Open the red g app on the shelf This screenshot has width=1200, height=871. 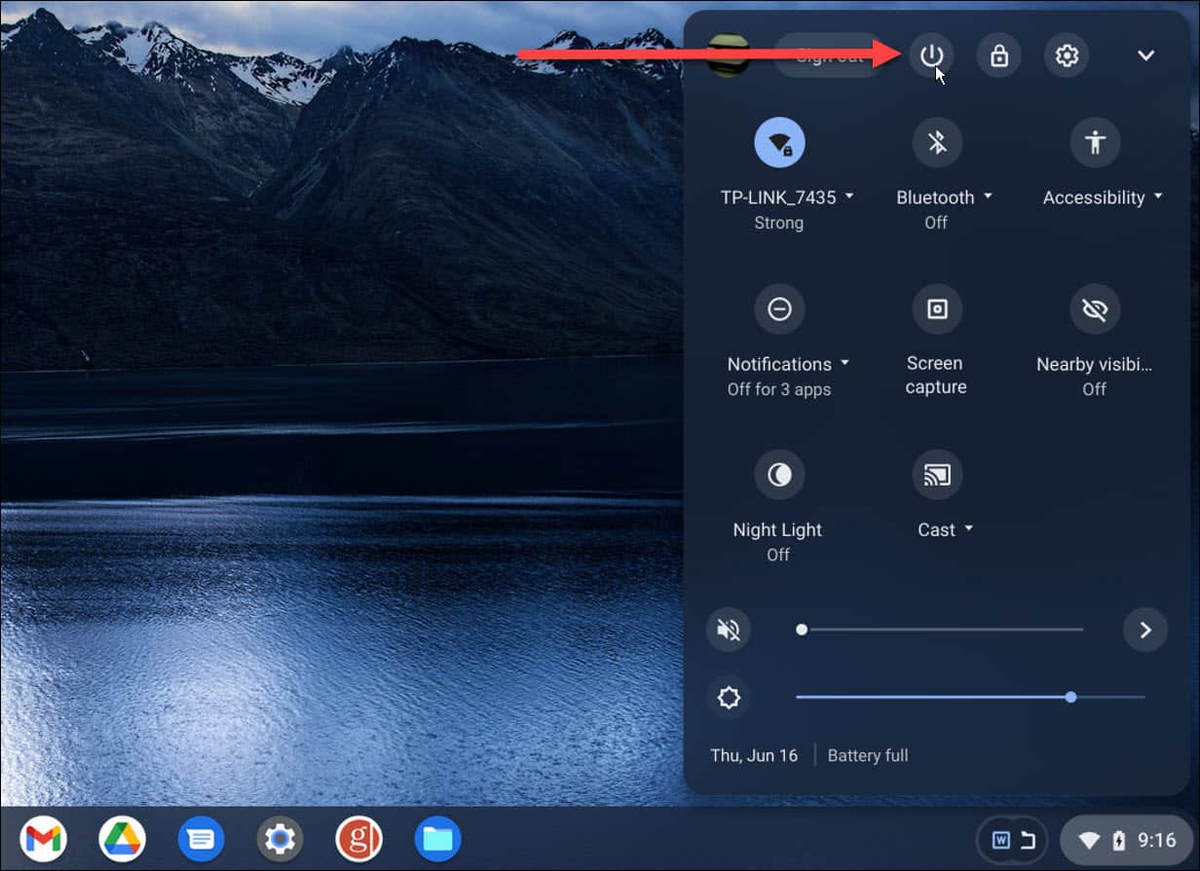[358, 839]
